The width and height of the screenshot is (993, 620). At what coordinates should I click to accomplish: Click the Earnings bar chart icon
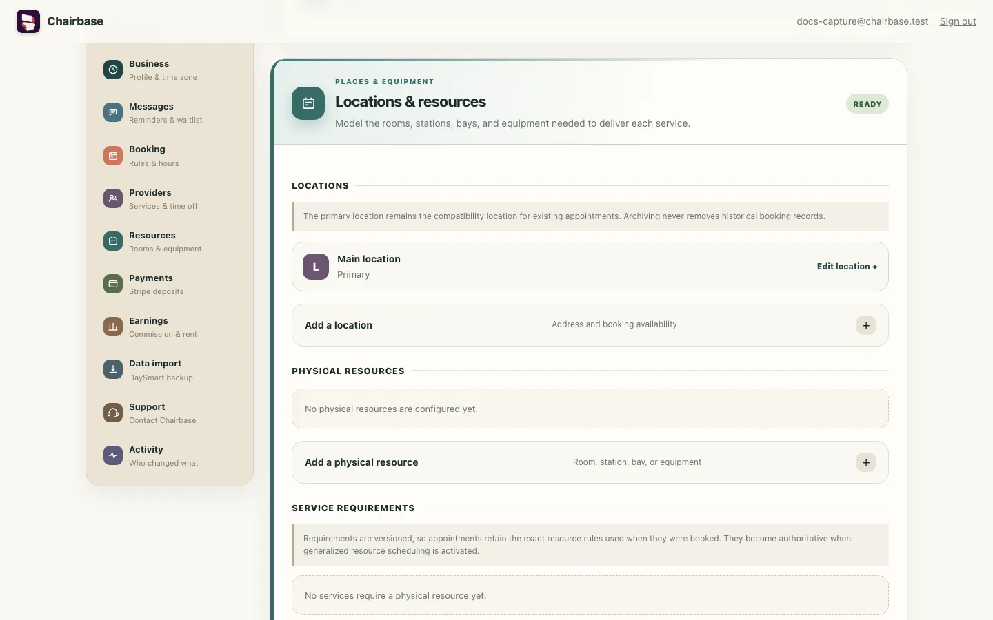coord(113,327)
